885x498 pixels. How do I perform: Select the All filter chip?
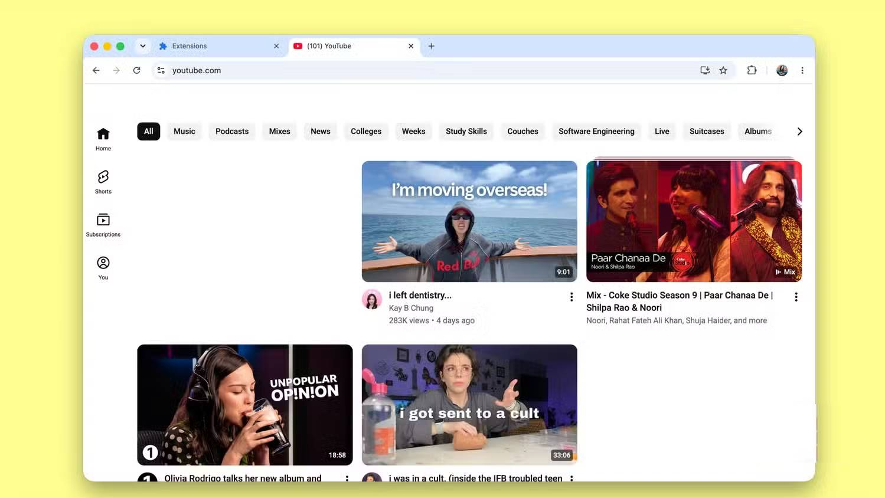[x=149, y=131]
